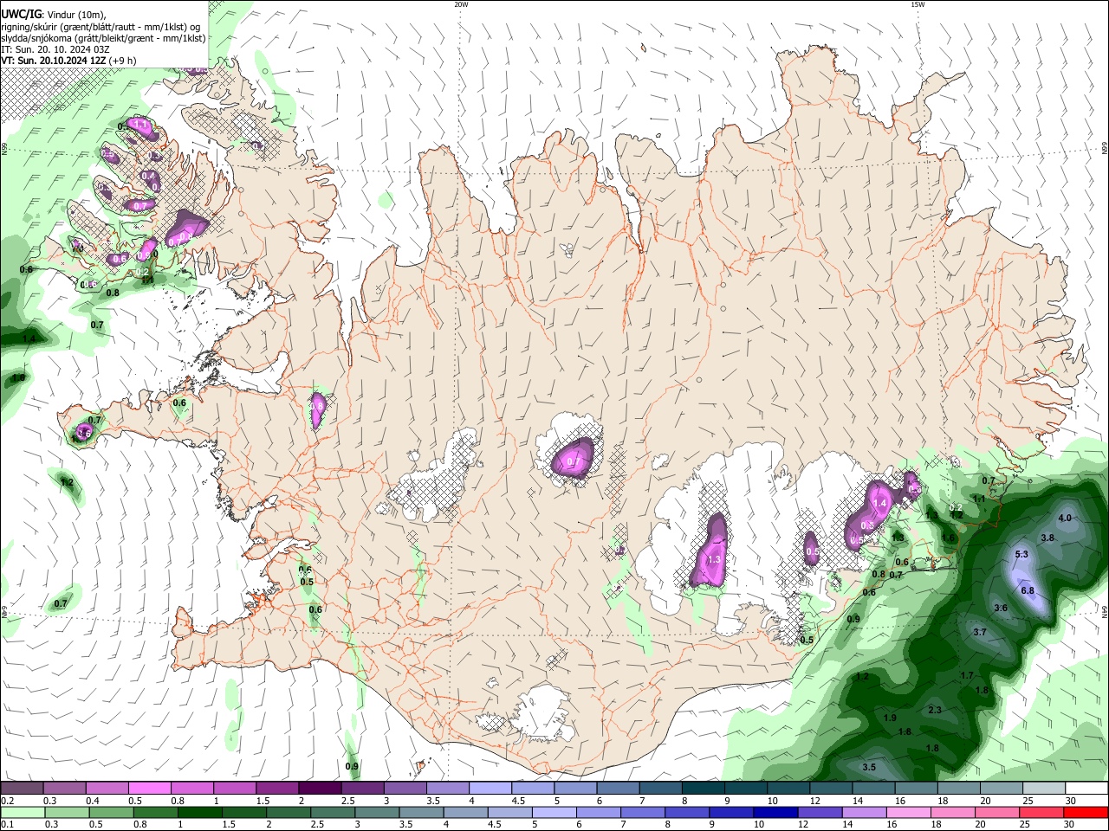1109x831 pixels.
Task: Pick the crimson swatch labeled 25 in the rain legend
Action: coord(1043,813)
